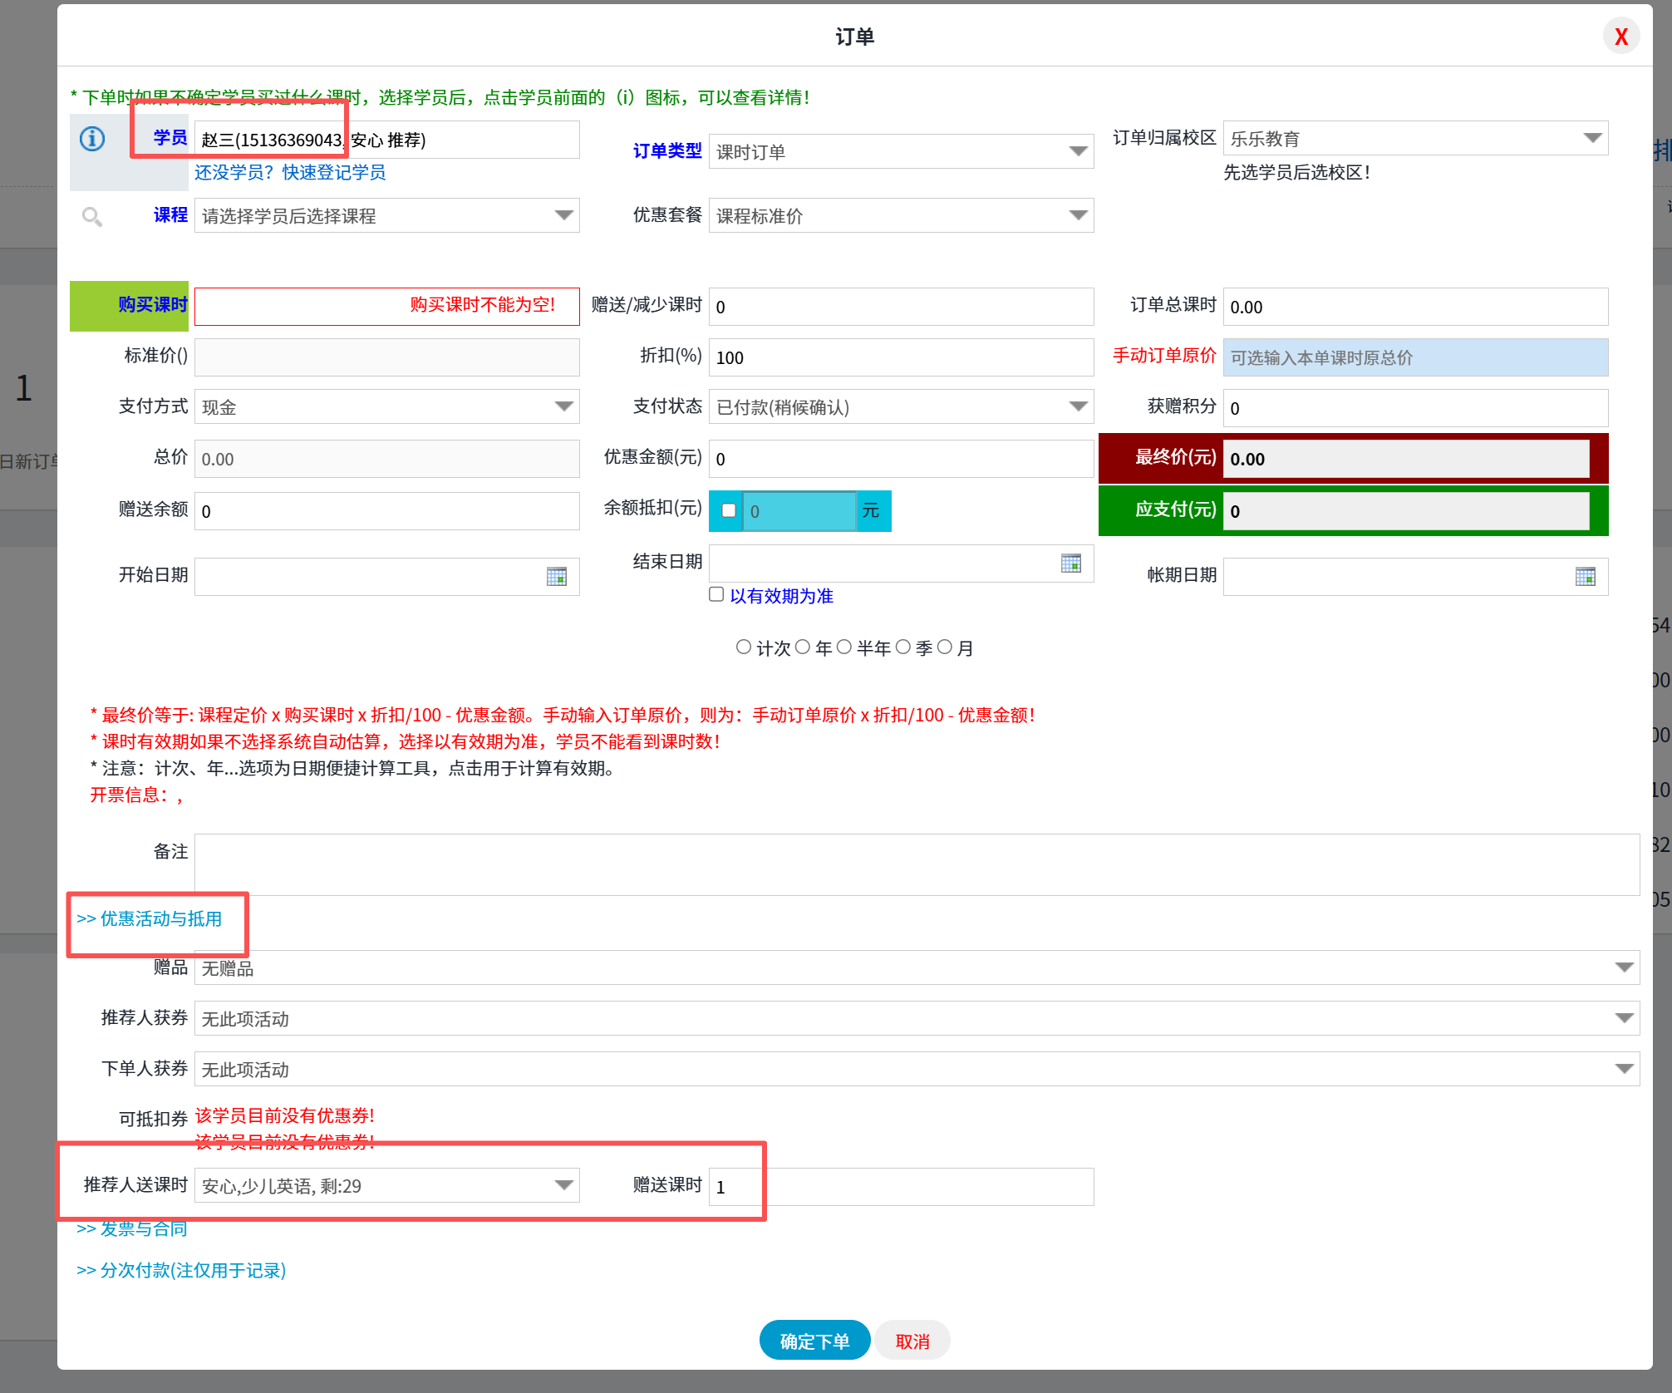Image resolution: width=1672 pixels, height=1393 pixels.
Task: Expand the 推荐人送课时 dropdown
Action: 386,1186
